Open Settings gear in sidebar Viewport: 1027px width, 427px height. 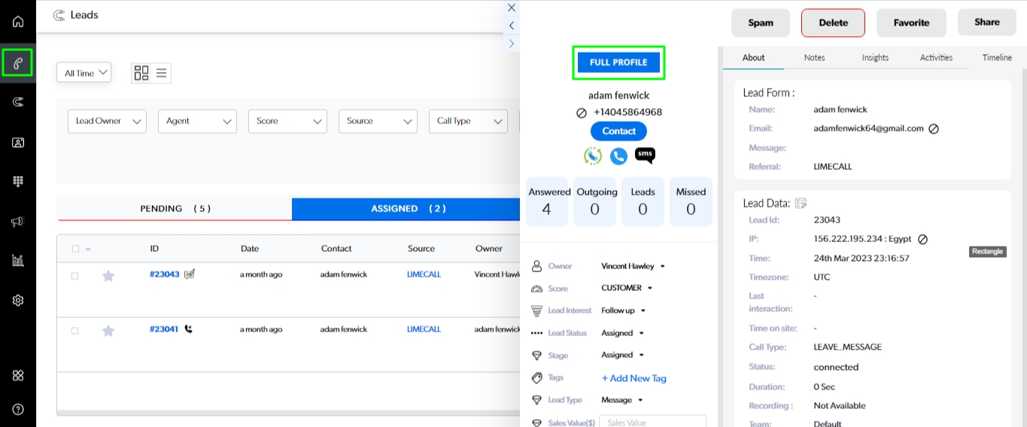[18, 300]
